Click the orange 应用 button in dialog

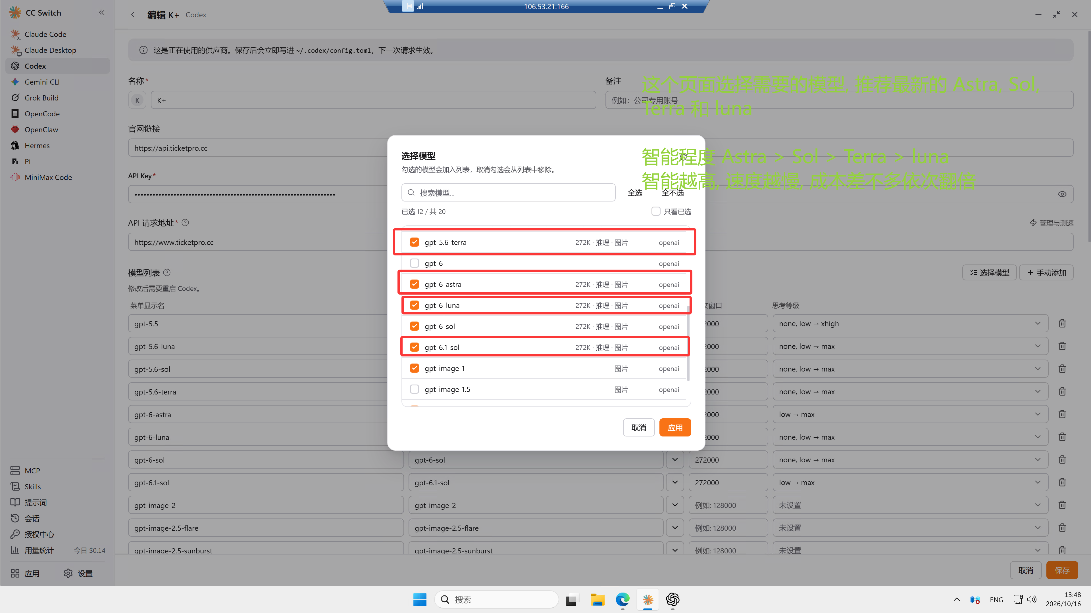(x=675, y=428)
